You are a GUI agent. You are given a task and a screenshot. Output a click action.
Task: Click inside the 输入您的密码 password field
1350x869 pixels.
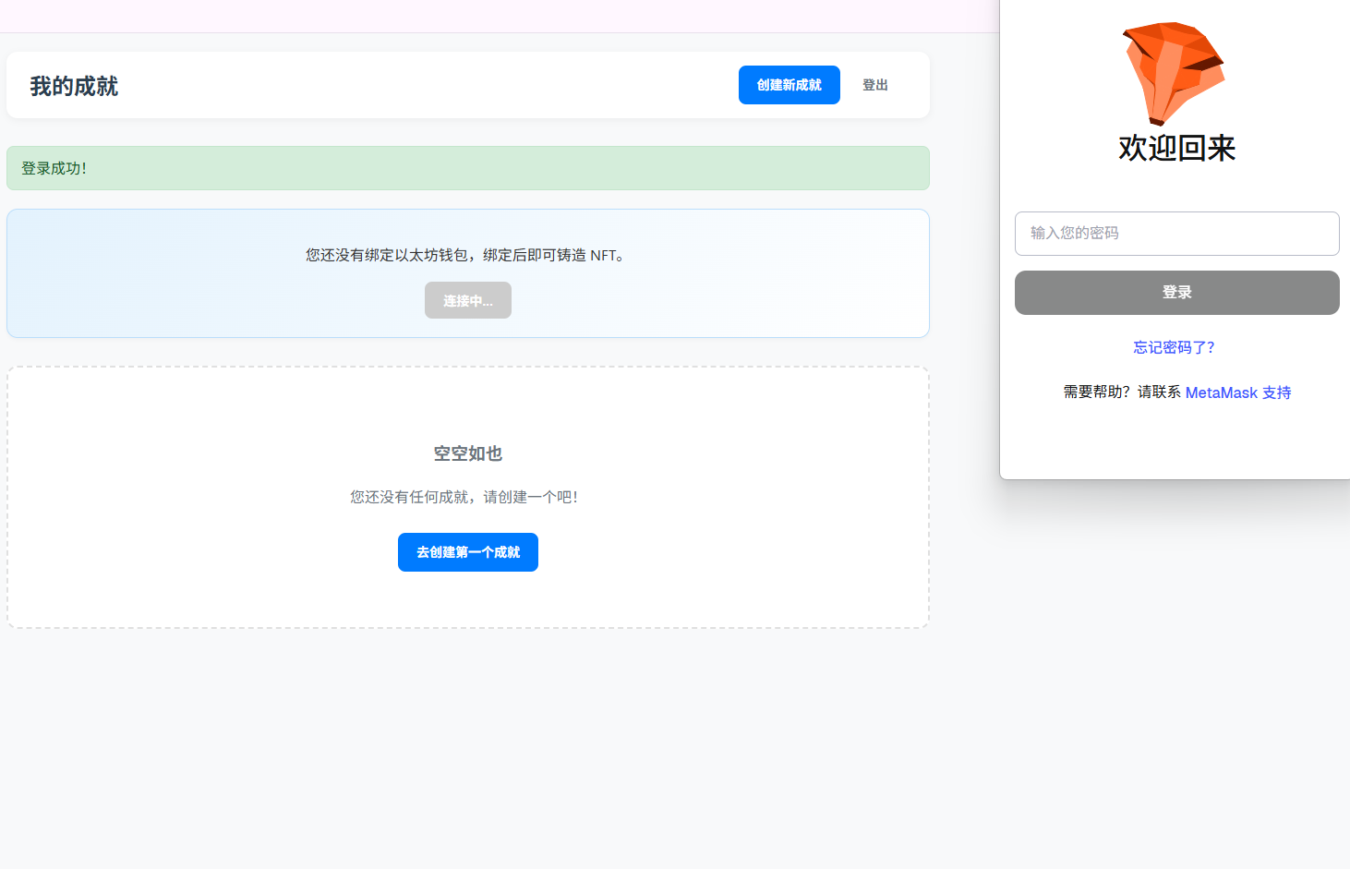click(1176, 234)
